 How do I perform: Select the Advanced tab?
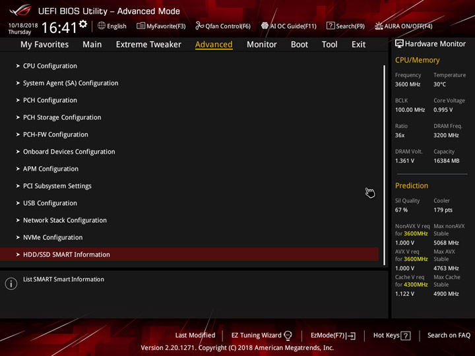[x=214, y=45]
